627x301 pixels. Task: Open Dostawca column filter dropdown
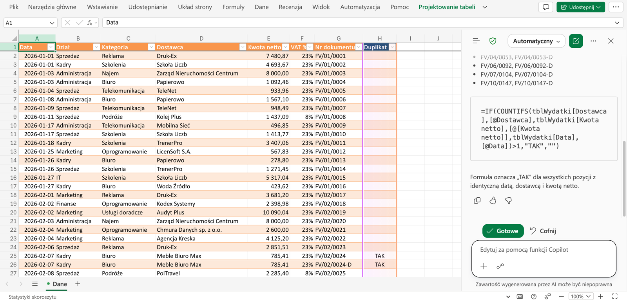243,47
